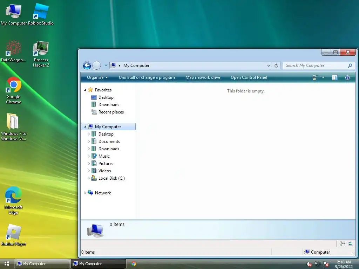359x269 pixels.
Task: Click Chrome icon in taskbar
Action: pos(134,264)
